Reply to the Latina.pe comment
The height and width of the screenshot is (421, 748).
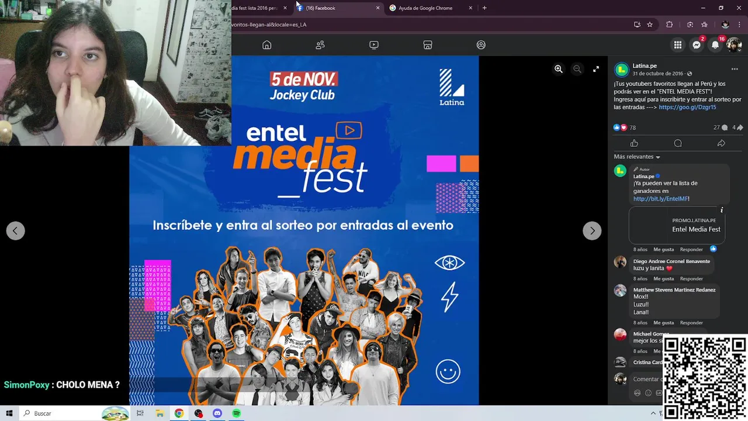691,250
